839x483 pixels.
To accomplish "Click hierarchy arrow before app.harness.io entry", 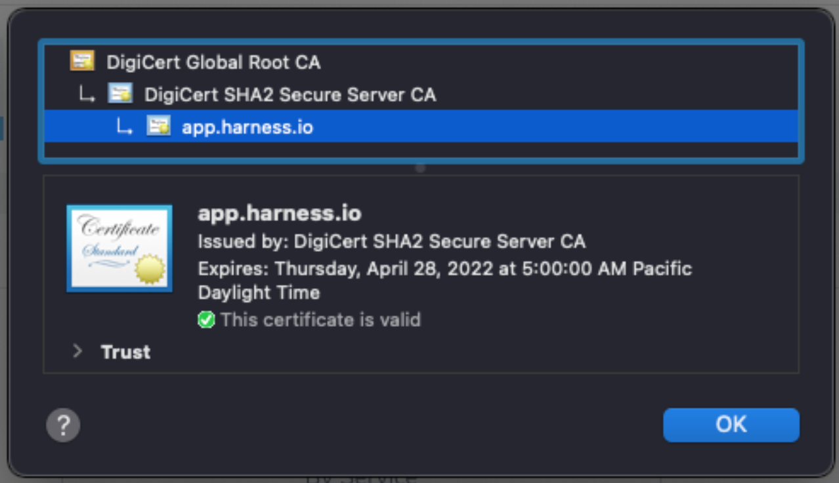I will point(125,127).
